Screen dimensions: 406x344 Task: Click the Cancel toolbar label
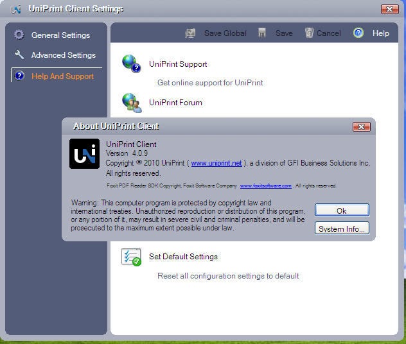[x=329, y=33]
